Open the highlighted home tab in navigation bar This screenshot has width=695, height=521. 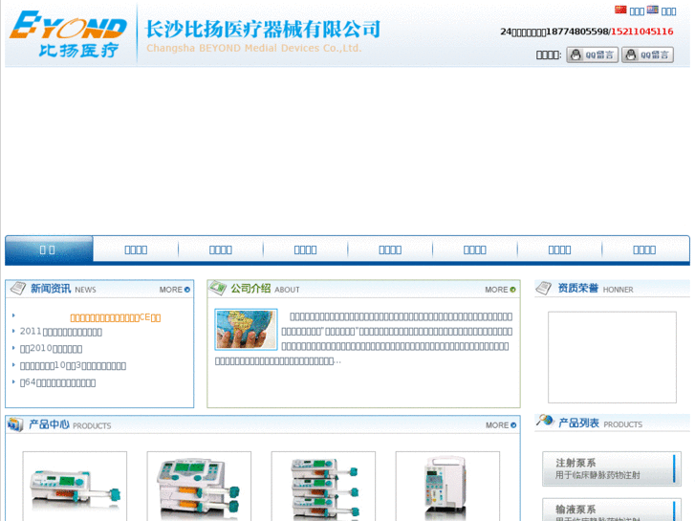coord(49,250)
